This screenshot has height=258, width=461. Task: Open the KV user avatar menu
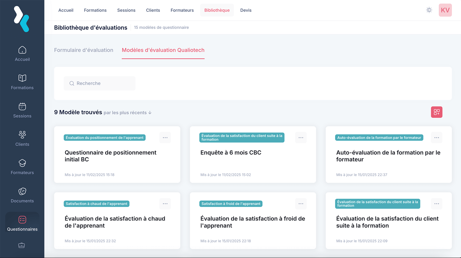445,10
